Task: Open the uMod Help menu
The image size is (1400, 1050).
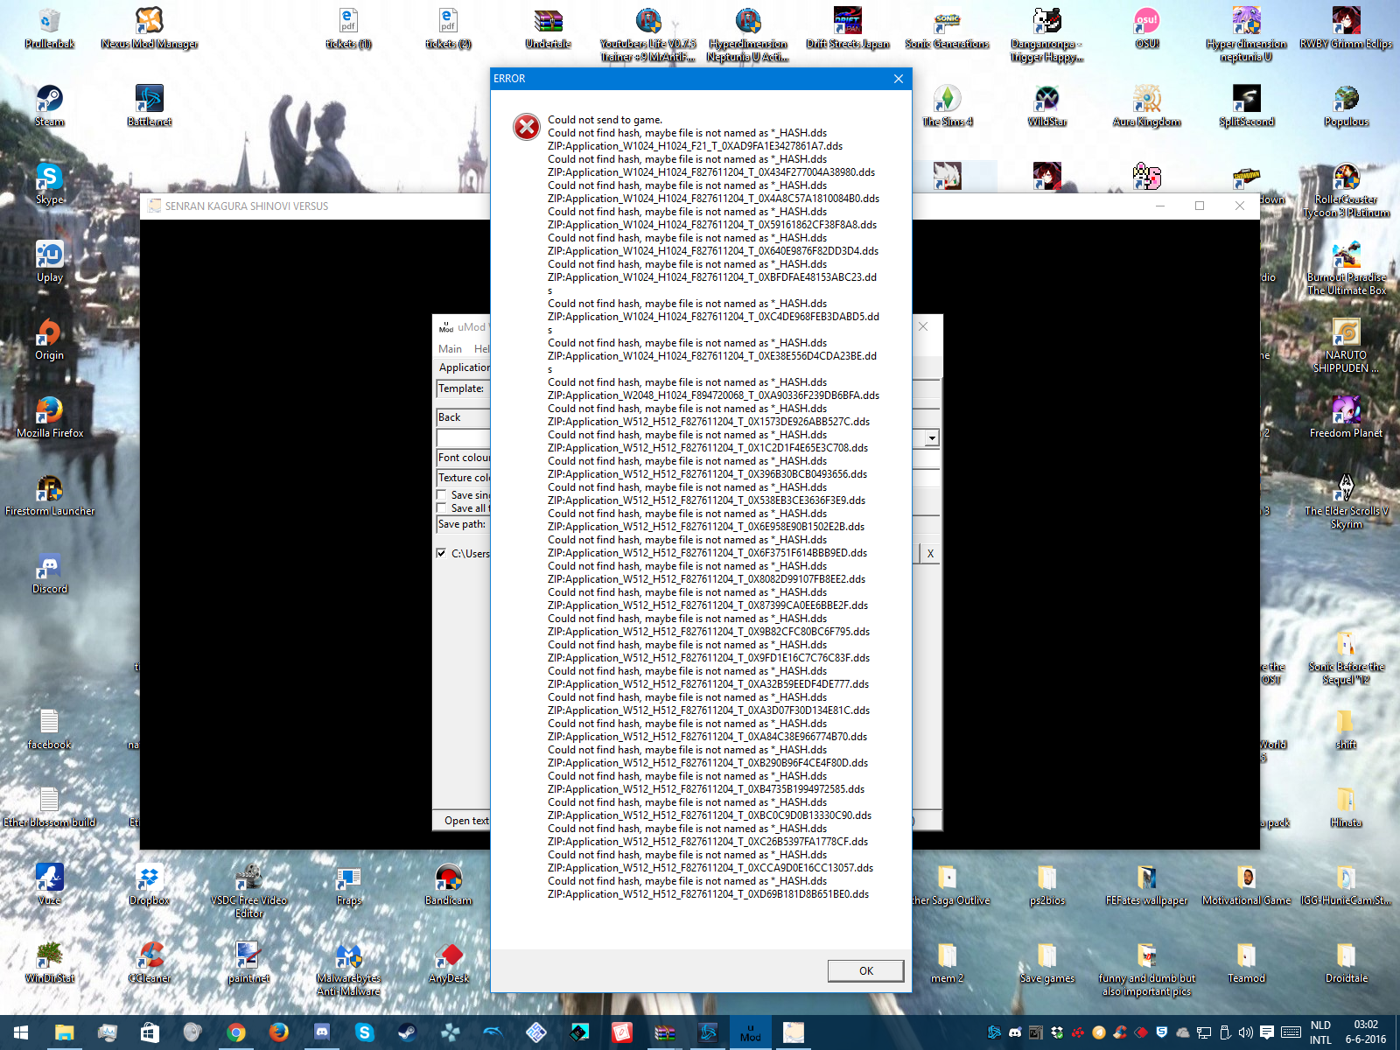Action: (x=481, y=349)
